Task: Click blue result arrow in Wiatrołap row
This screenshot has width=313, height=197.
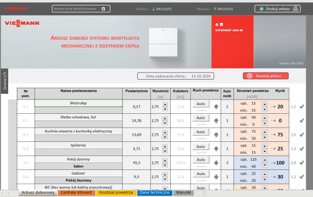Action: (273, 107)
